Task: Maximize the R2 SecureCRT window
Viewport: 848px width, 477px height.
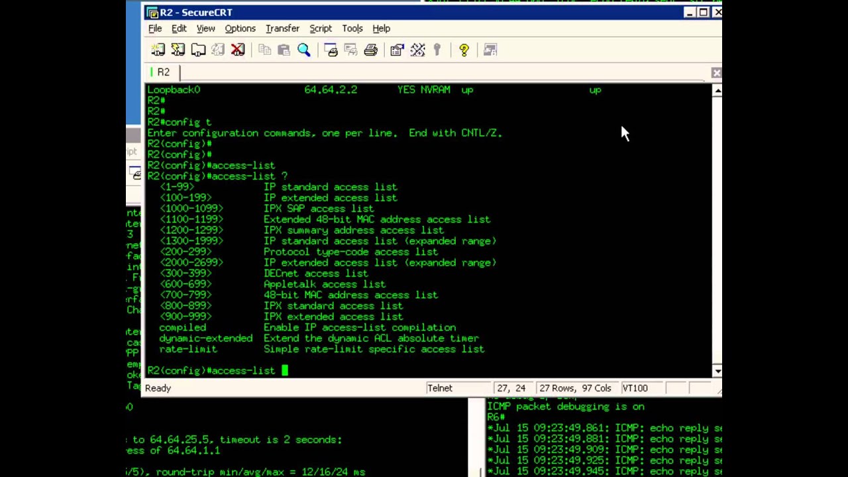Action: point(704,13)
